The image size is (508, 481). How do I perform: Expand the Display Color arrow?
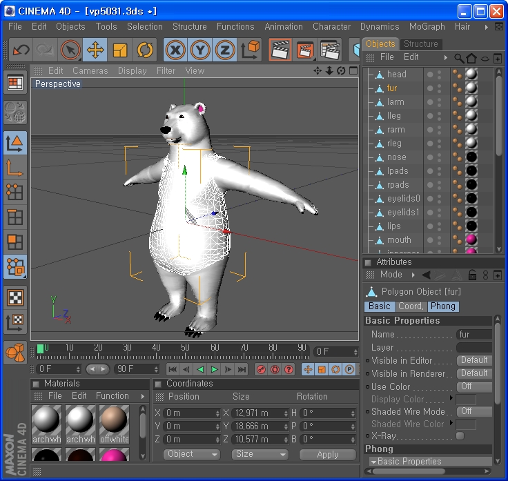(x=451, y=397)
